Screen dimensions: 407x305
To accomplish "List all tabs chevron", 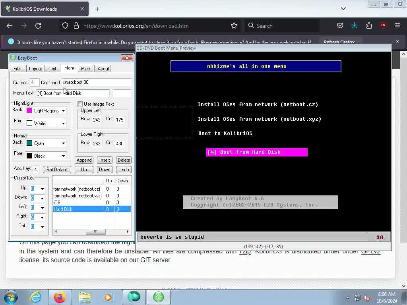I will pyautogui.click(x=343, y=9).
